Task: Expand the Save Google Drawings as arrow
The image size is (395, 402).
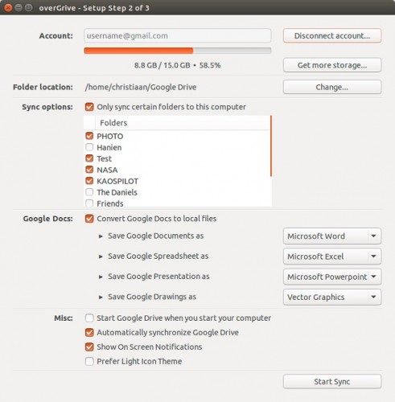Action: 101,297
